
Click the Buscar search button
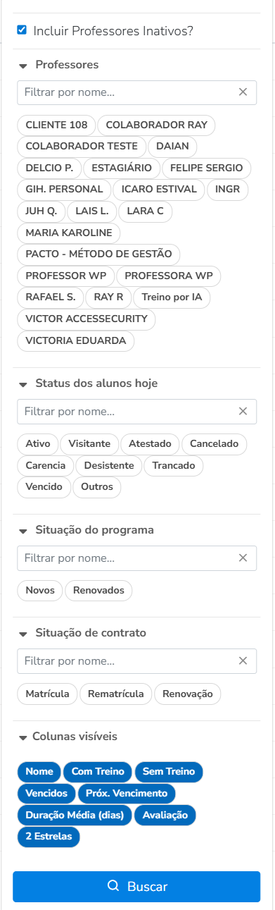coord(136,887)
